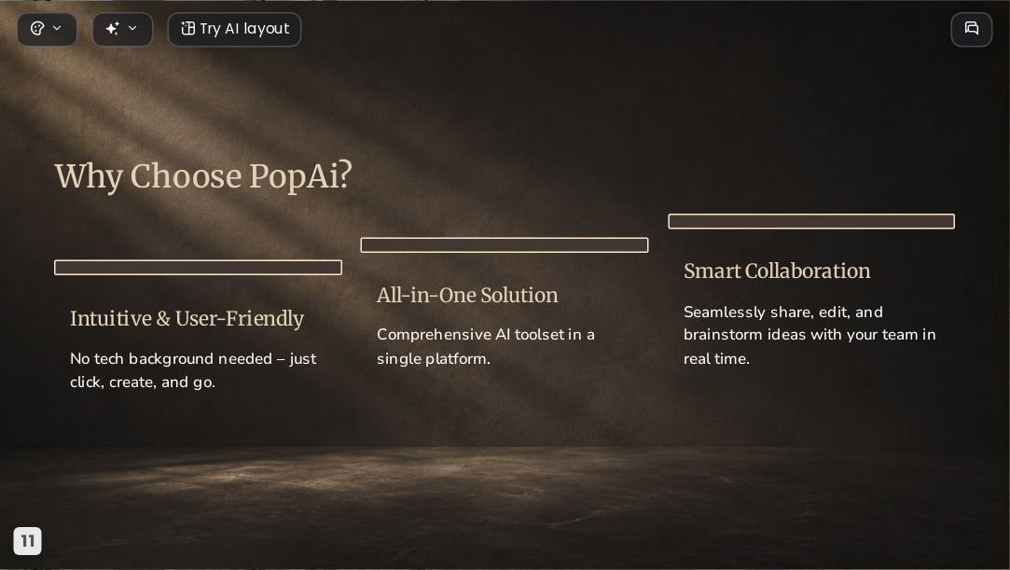Click the Intuitive & User-Friendly heading

(187, 318)
